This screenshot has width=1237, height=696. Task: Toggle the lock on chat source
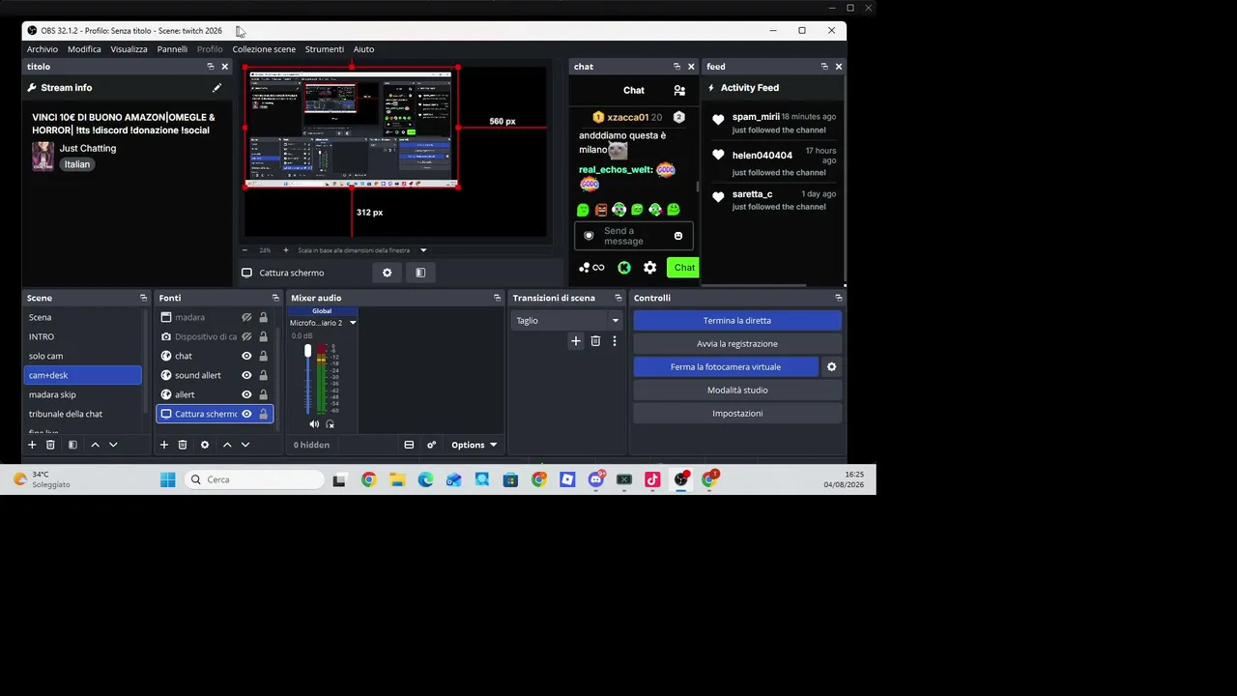(263, 356)
